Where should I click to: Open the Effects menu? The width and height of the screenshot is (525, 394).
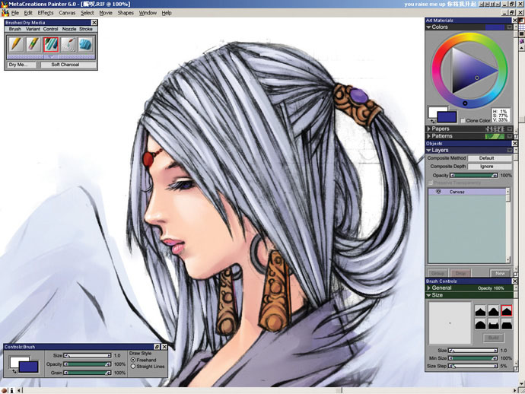[x=46, y=13]
